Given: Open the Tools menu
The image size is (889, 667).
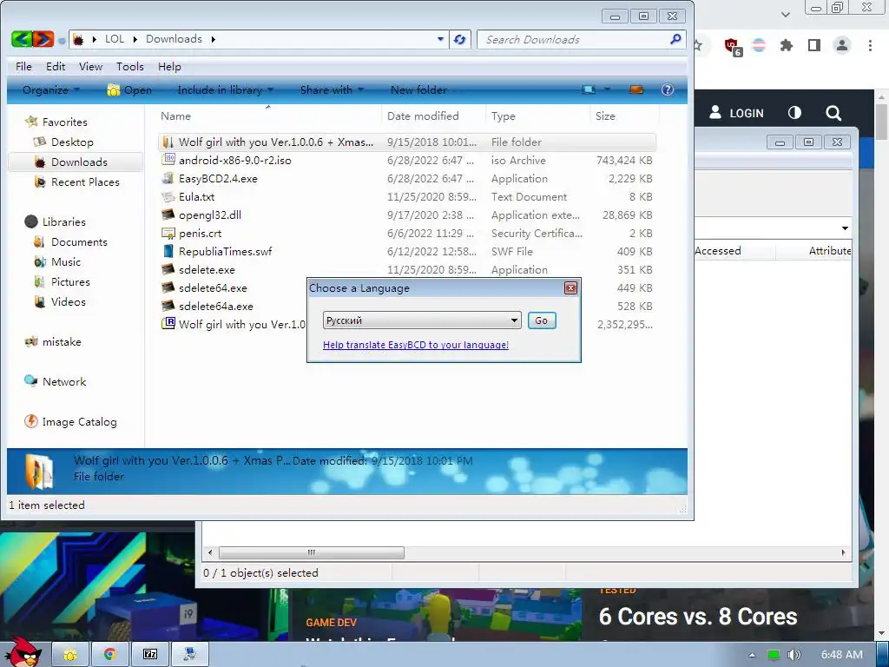Looking at the screenshot, I should pyautogui.click(x=130, y=66).
